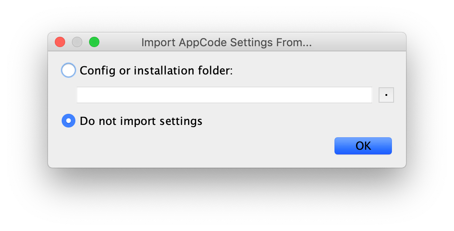Choose a folder using the small square browse icon
454x231 pixels.
(x=386, y=95)
